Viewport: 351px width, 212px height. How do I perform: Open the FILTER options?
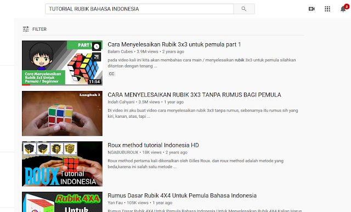pyautogui.click(x=35, y=29)
